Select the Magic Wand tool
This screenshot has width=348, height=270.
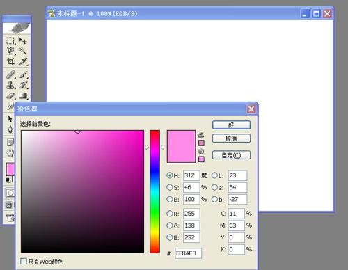coord(23,51)
